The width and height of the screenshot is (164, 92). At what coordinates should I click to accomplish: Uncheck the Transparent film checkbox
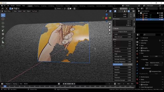[x=143, y=68]
